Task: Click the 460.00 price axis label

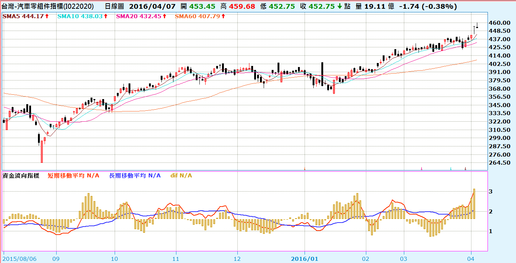Action: point(499,23)
